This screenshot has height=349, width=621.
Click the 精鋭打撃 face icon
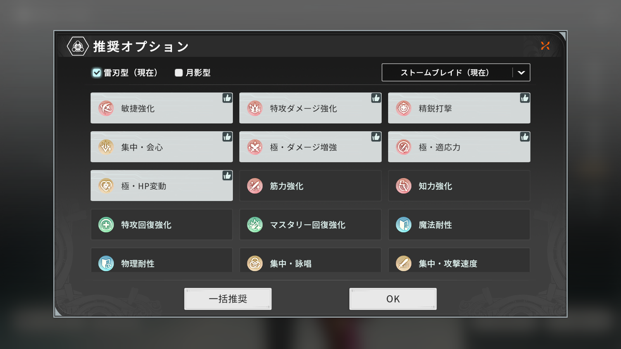tap(404, 109)
